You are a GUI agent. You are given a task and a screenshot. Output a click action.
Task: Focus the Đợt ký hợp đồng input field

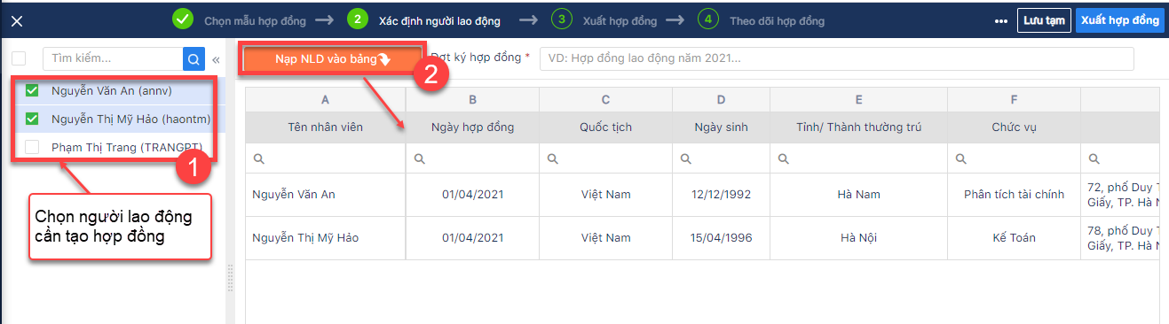[x=837, y=58]
